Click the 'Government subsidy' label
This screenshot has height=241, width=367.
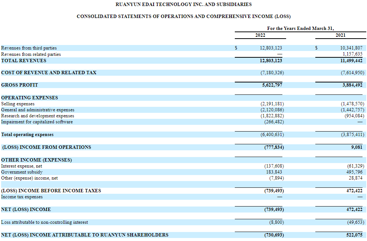point(22,172)
